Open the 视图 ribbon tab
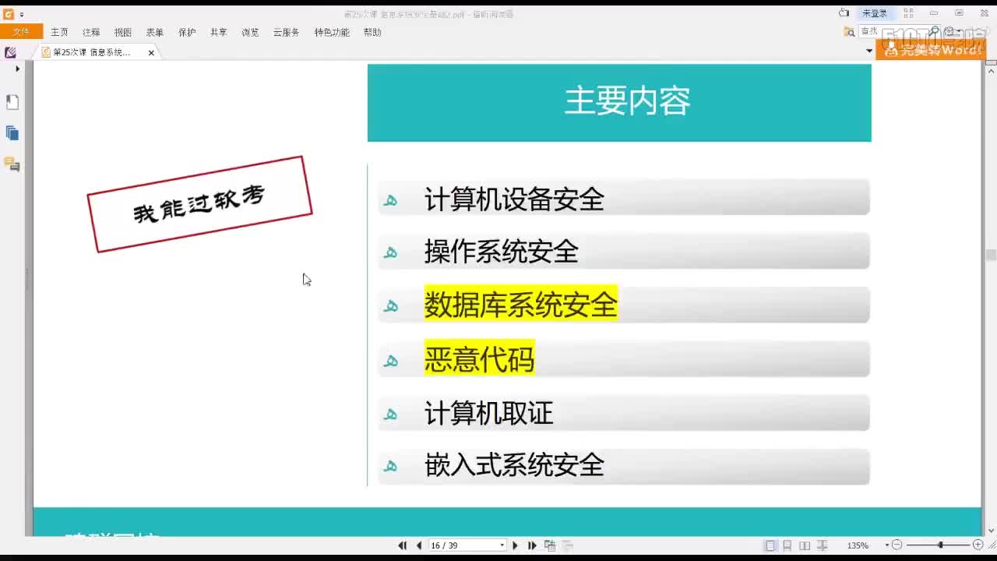997x561 pixels. pos(123,32)
